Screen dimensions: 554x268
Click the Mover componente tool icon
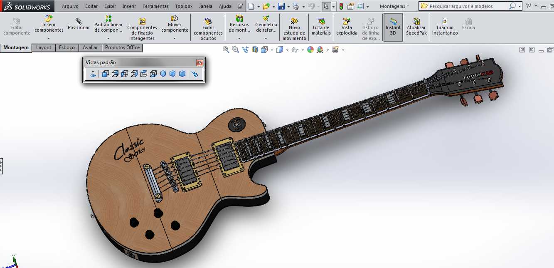pos(175,18)
